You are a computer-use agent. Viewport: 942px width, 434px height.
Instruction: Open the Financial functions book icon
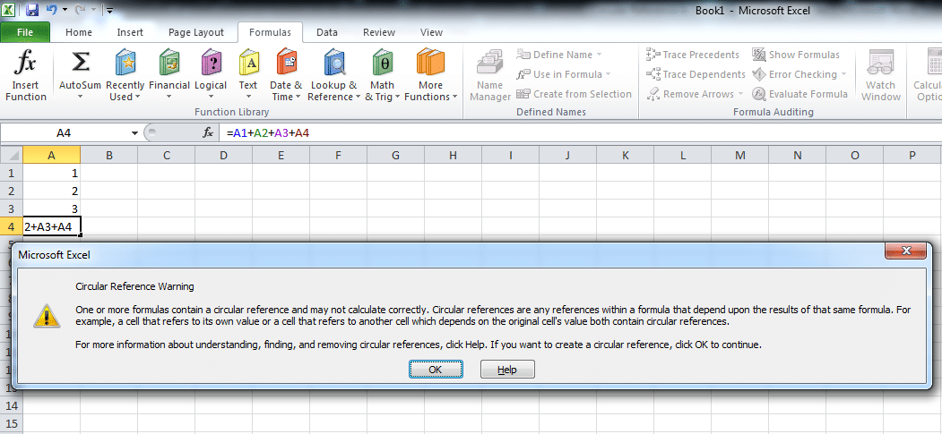pos(169,63)
